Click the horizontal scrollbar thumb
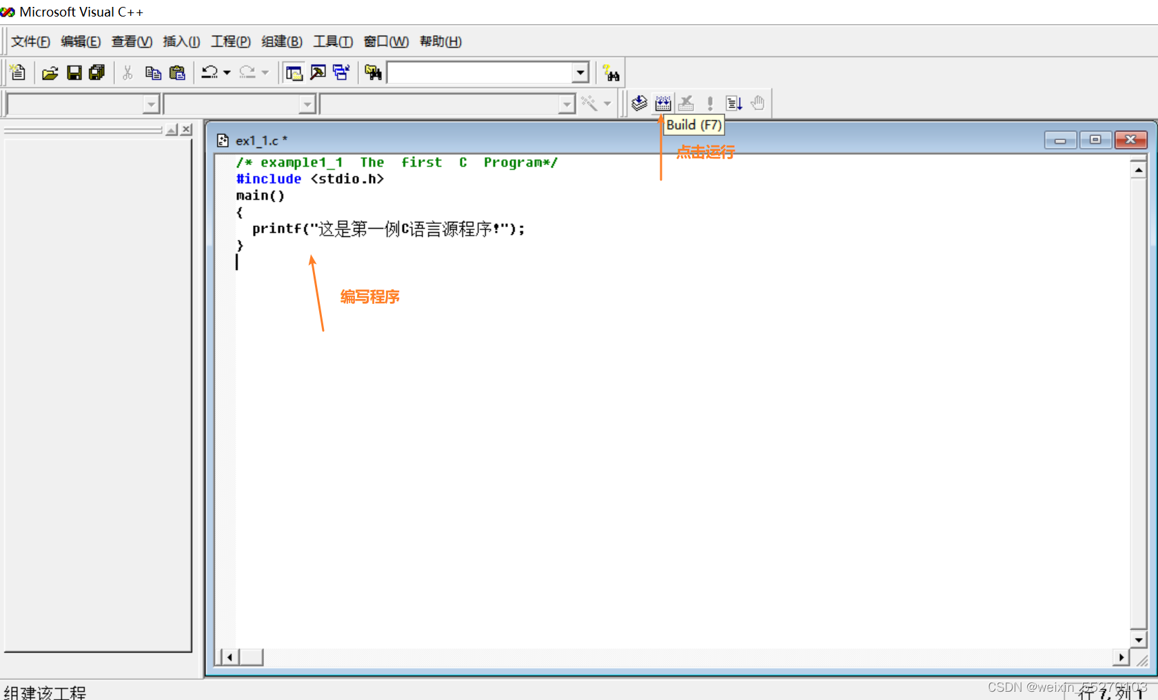This screenshot has width=1158, height=700. coord(251,657)
